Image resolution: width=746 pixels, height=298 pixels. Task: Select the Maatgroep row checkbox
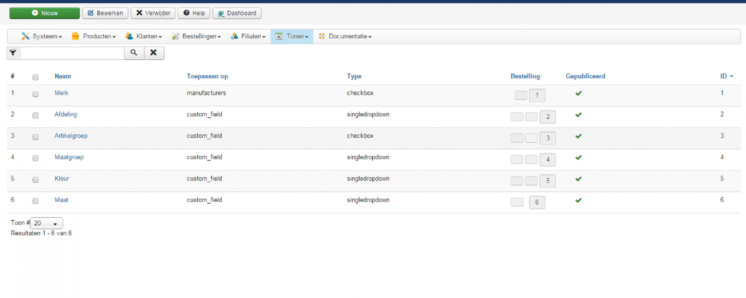click(x=35, y=158)
